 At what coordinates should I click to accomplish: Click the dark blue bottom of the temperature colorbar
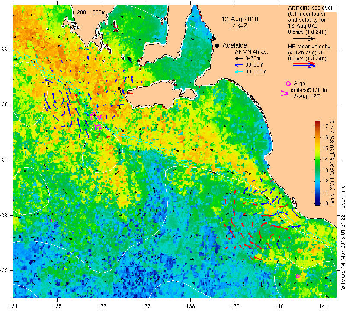(x=317, y=203)
